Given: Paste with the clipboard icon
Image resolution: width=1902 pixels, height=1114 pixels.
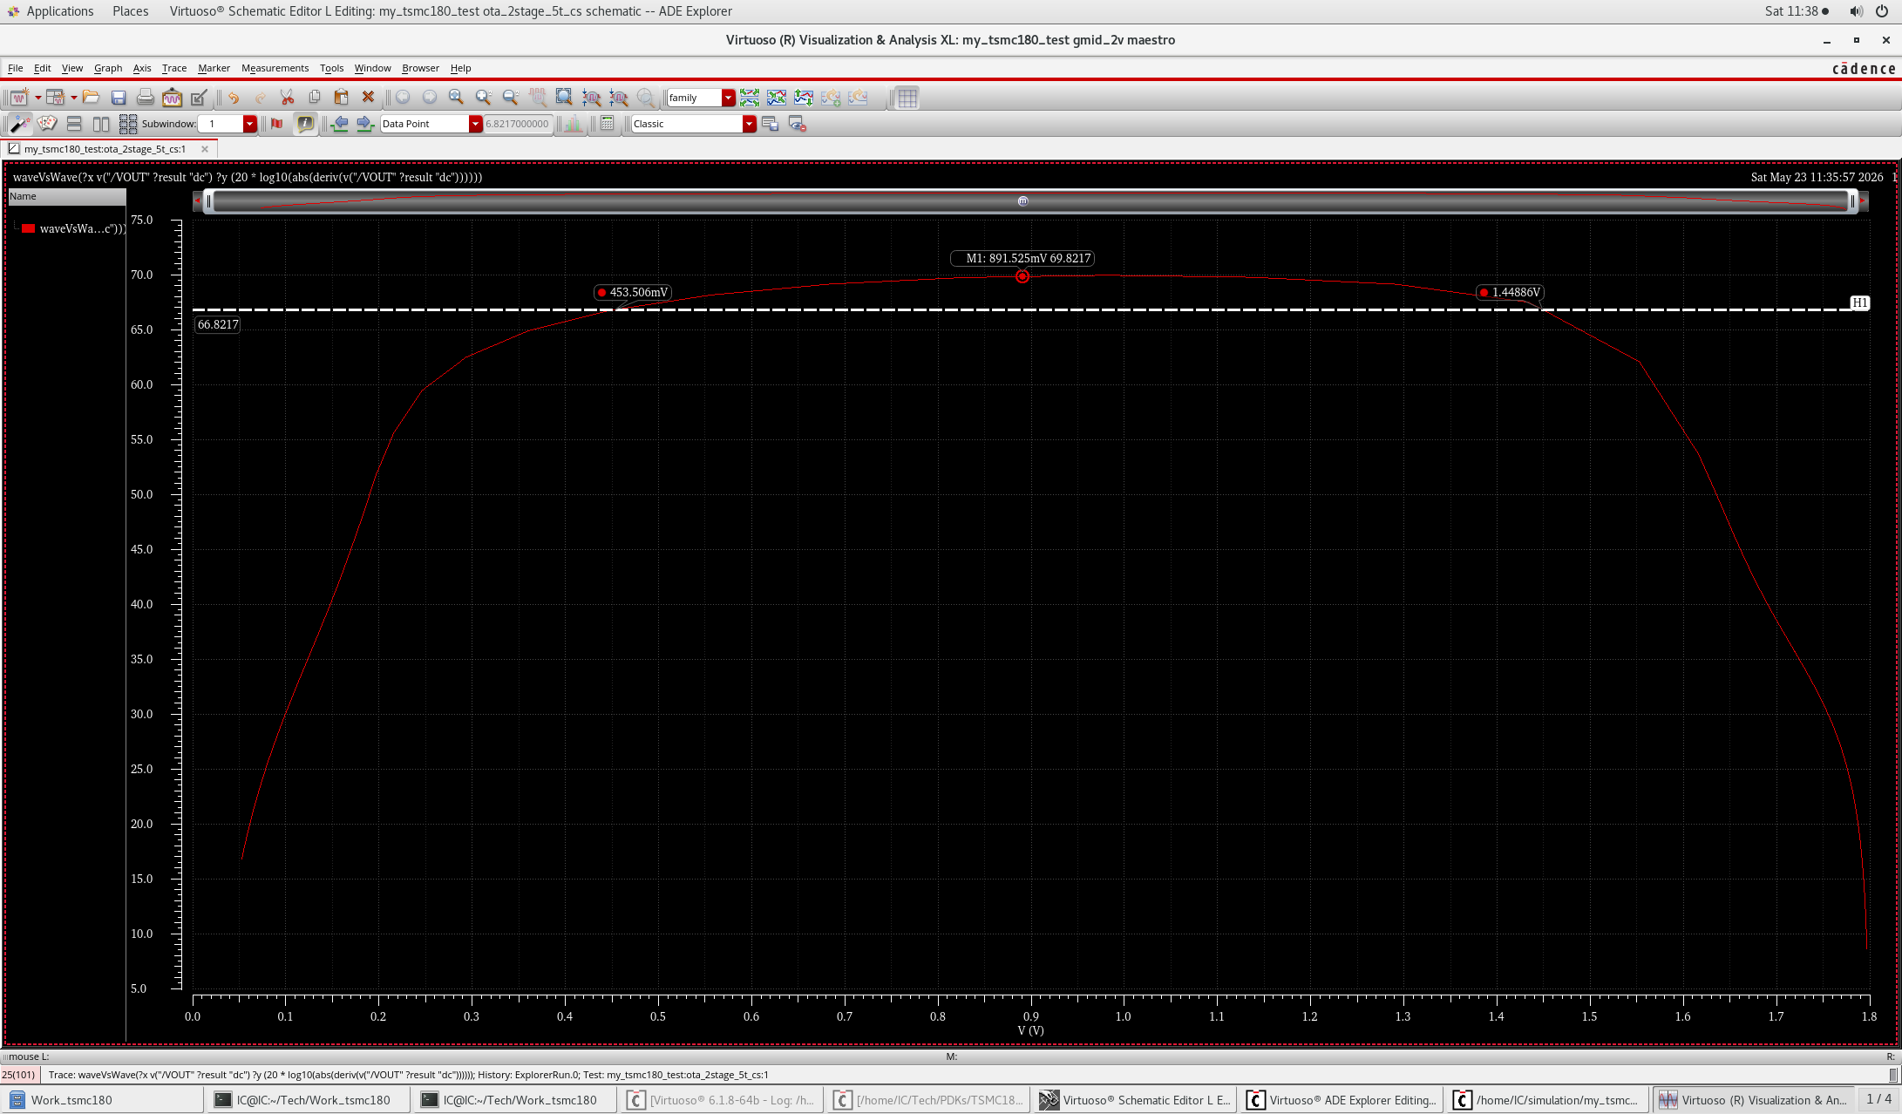Looking at the screenshot, I should tap(341, 98).
